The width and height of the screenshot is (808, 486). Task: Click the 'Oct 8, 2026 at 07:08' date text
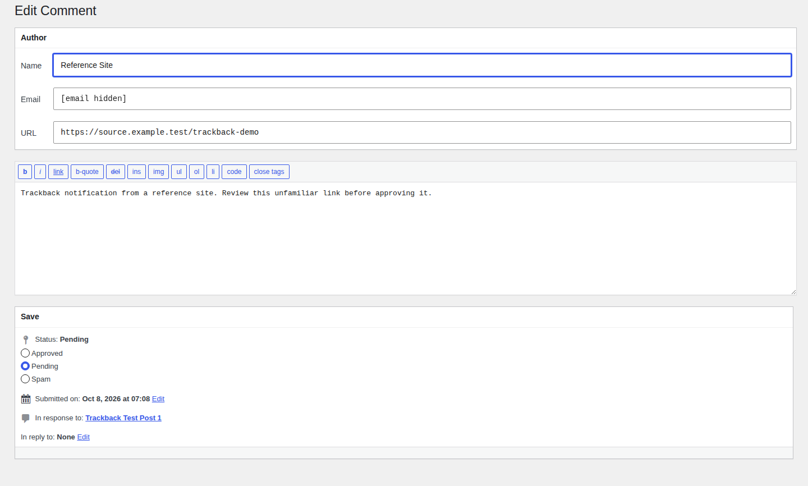[116, 399]
